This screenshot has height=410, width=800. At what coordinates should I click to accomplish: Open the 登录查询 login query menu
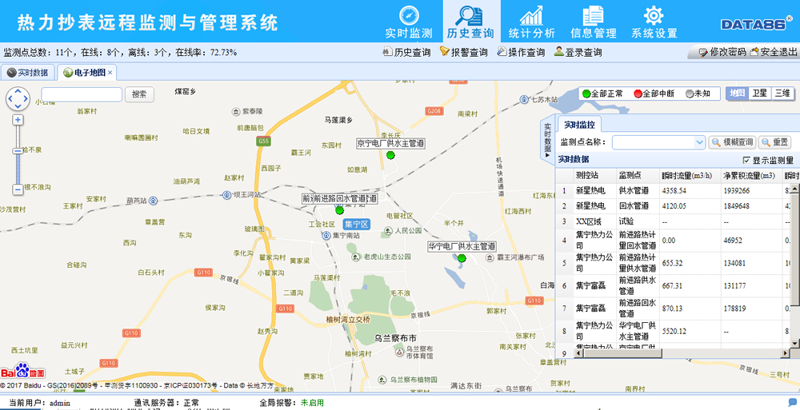coord(578,53)
